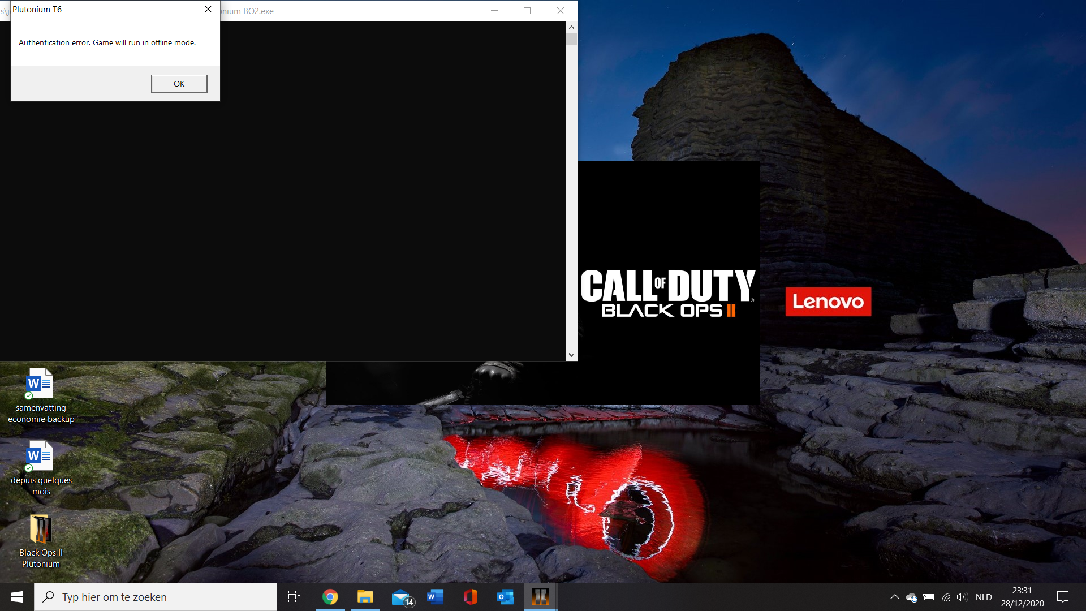Open Task View from taskbar
The image size is (1086, 611).
pyautogui.click(x=294, y=597)
